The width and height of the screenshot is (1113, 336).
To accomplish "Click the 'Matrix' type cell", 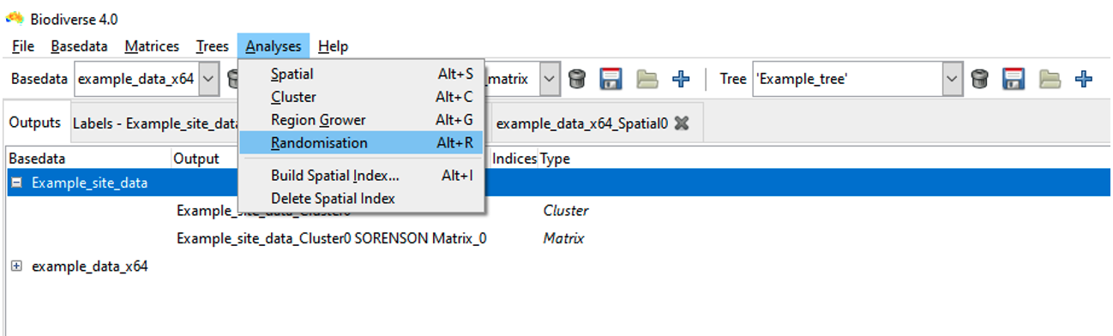I will [x=563, y=238].
